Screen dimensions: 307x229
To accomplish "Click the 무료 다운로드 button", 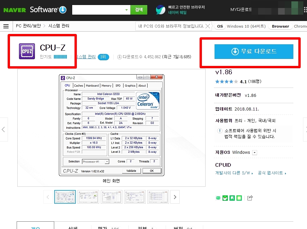I will pyautogui.click(x=254, y=52).
